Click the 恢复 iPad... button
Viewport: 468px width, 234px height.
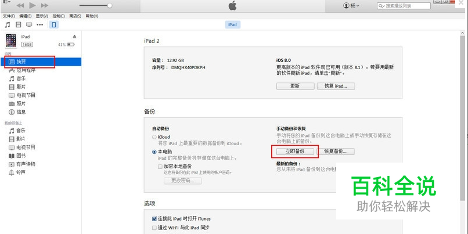[x=336, y=86]
